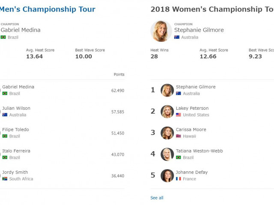
Task: Select the champion name Gabriel Medina
Action: (x=21, y=30)
